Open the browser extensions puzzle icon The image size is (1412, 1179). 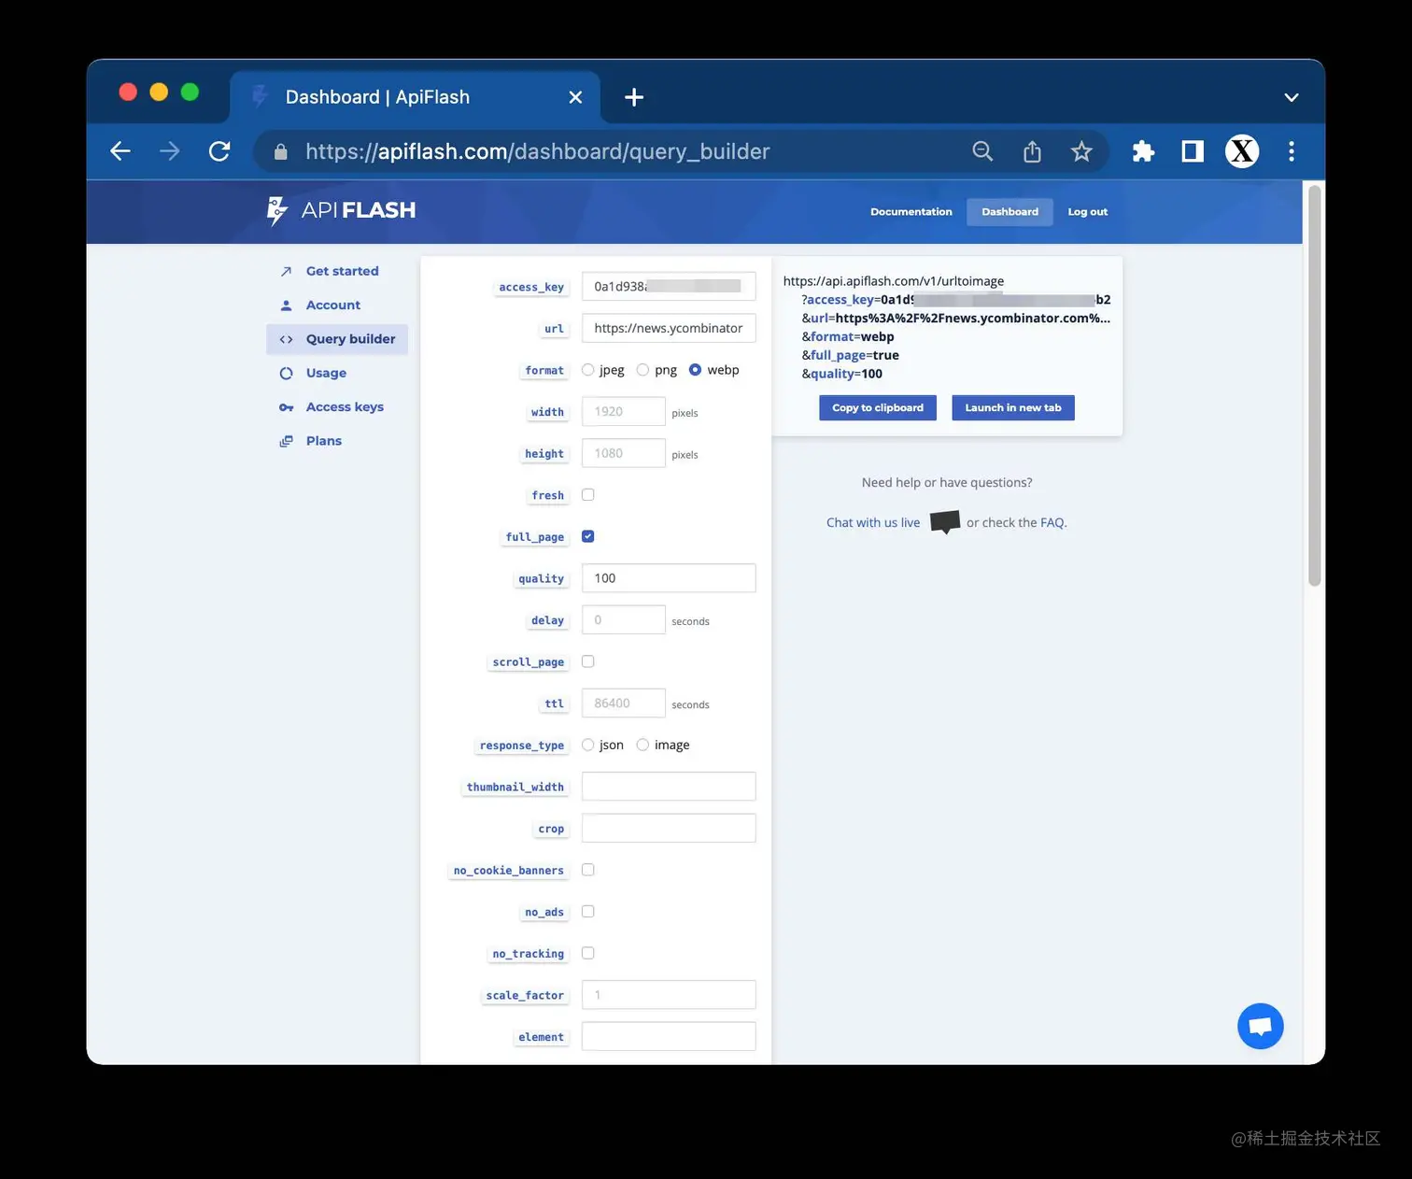pos(1142,150)
